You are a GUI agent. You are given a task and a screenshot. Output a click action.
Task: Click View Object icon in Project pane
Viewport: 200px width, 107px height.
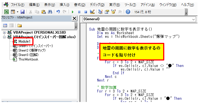click(x=11, y=25)
